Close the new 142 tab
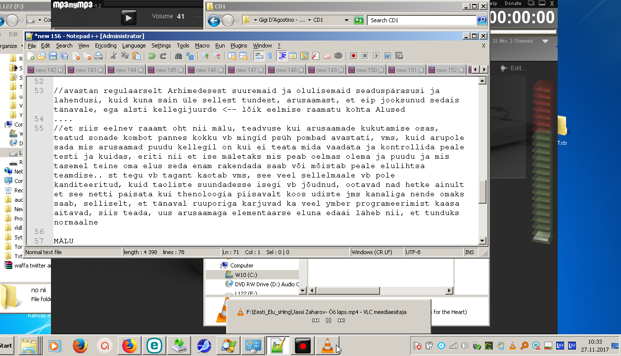Image resolution: width=621 pixels, height=356 pixels. (60, 70)
